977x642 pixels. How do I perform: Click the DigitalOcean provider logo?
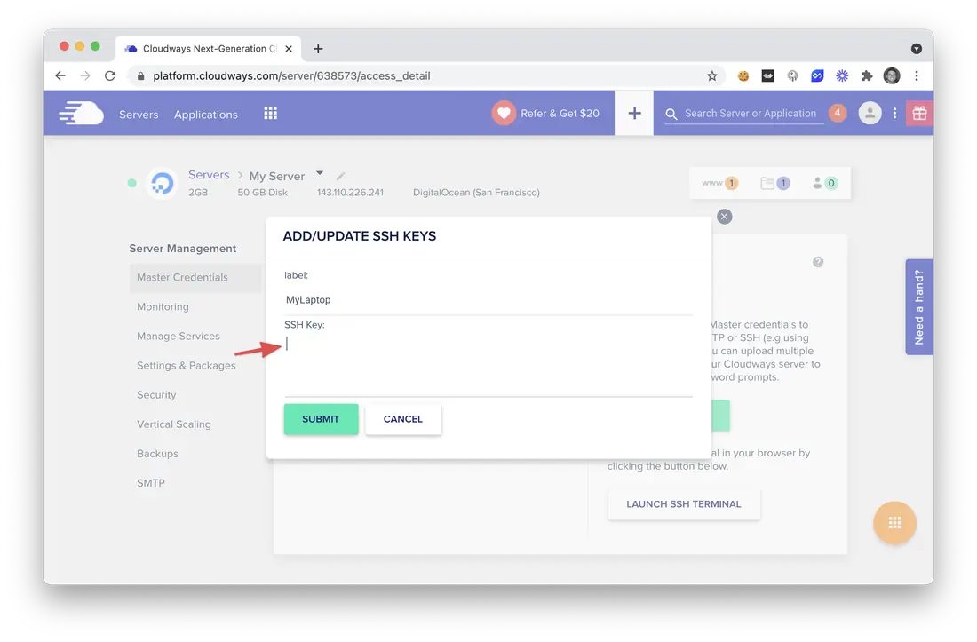tap(162, 184)
